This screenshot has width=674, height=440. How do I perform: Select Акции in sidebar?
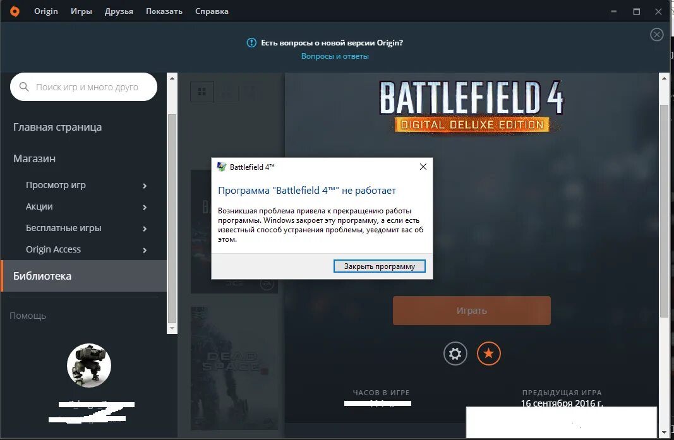click(x=39, y=206)
